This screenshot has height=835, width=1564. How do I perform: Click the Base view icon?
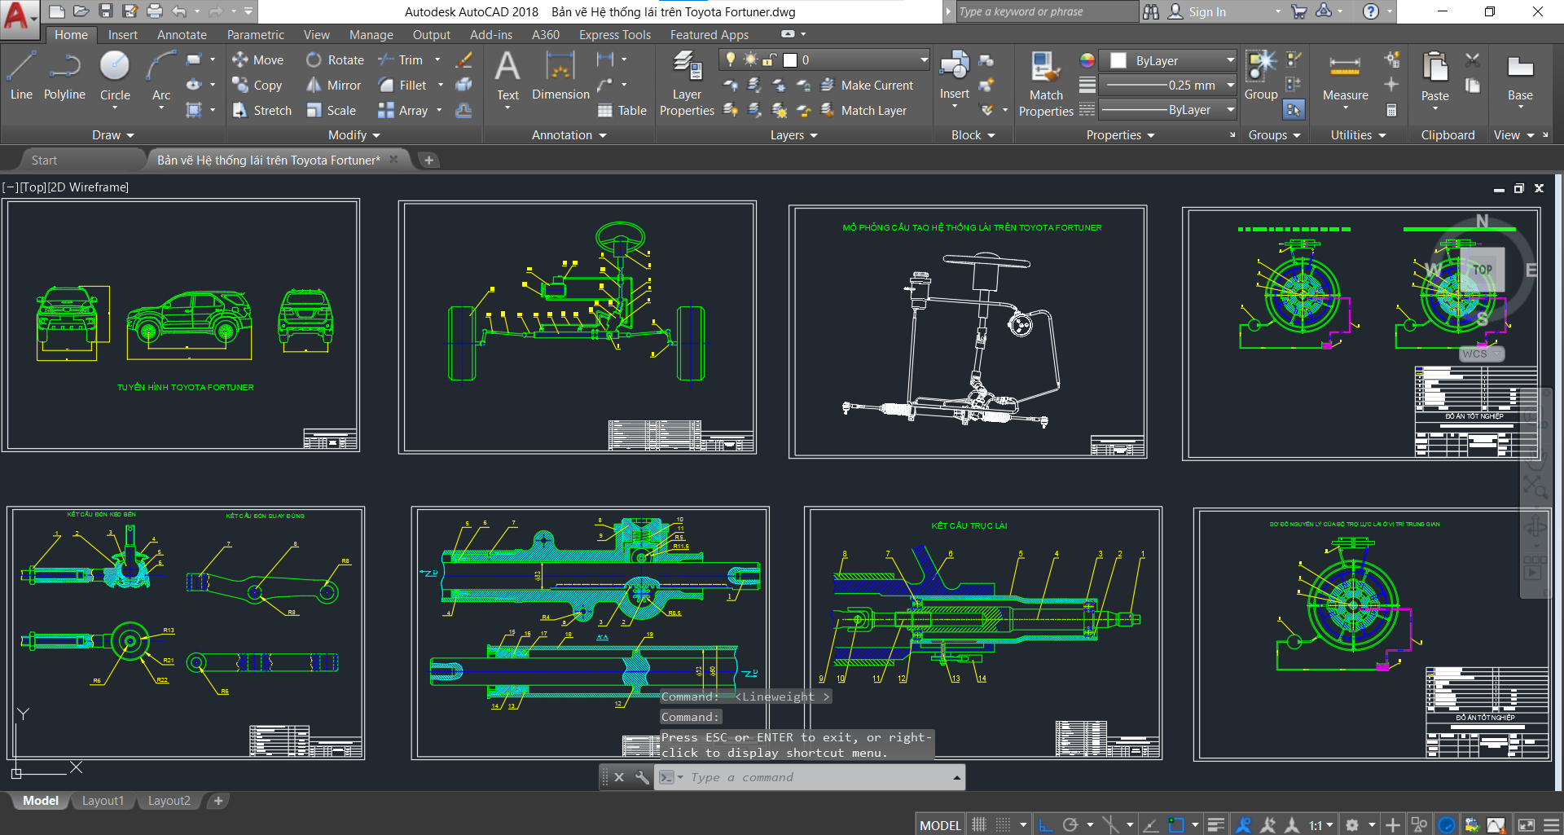tap(1520, 76)
